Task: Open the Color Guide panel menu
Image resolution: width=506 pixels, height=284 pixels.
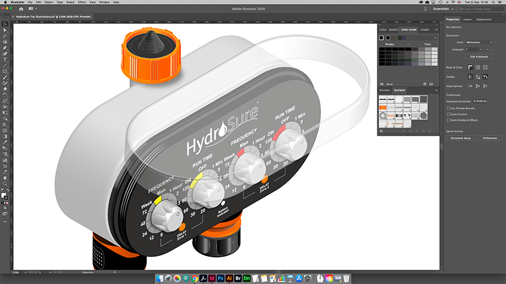Action: [x=436, y=30]
